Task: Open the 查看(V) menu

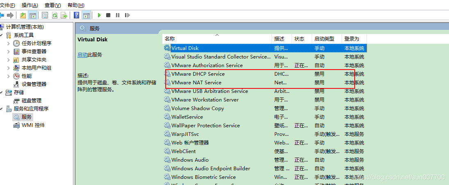Action: pos(52,5)
